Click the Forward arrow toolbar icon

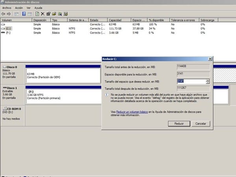coord(9,14)
